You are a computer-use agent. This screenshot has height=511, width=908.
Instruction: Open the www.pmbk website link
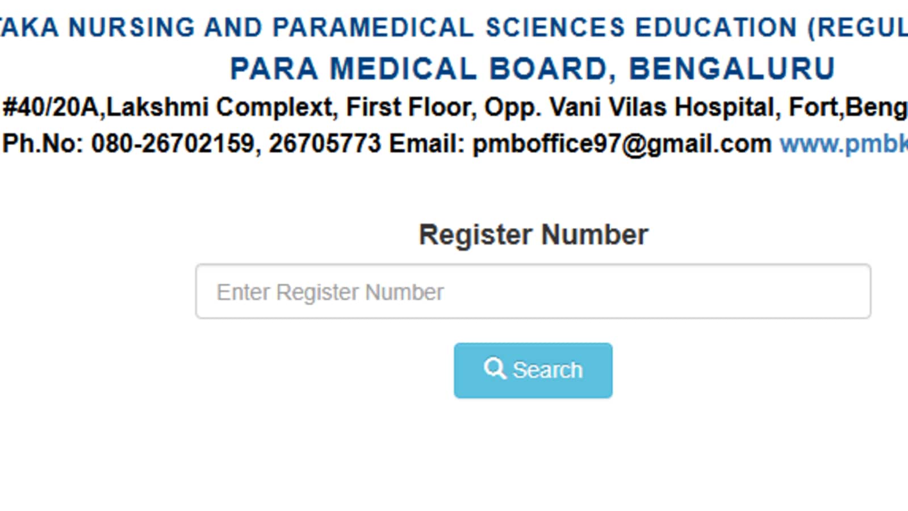(844, 144)
